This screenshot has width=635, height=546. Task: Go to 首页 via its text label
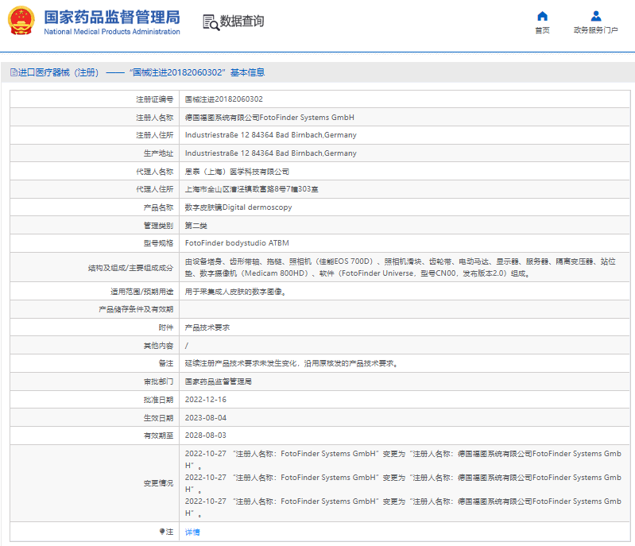[x=542, y=31]
